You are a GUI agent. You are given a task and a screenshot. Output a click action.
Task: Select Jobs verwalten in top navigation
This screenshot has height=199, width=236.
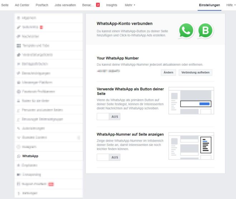click(x=65, y=5)
